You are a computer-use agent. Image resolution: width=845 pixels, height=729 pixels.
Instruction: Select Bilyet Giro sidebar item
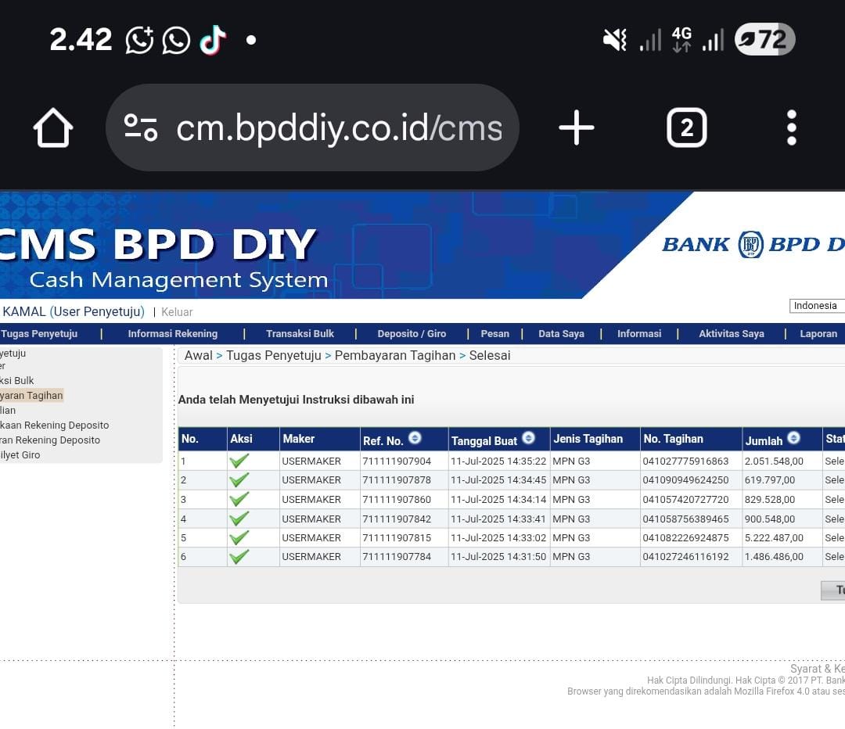[20, 454]
